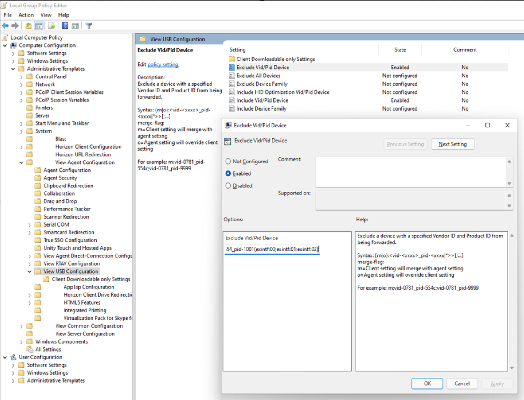
Task: Click the policy setting link
Action: pos(163,65)
